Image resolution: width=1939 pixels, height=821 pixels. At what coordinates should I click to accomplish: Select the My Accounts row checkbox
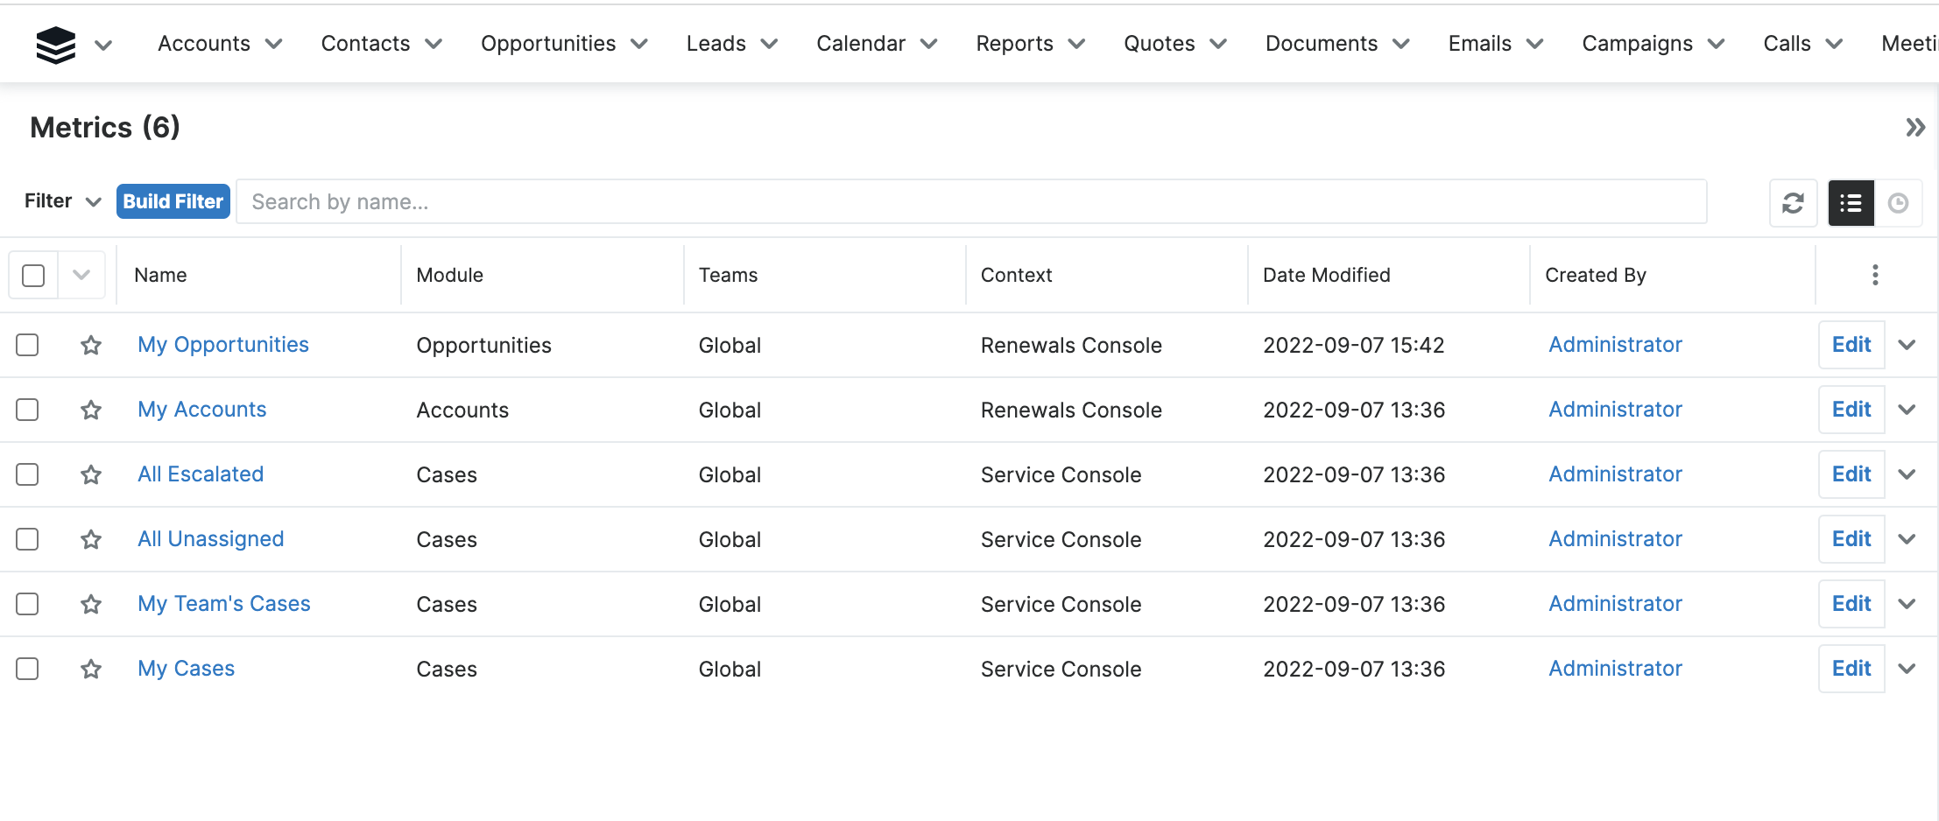(x=28, y=410)
